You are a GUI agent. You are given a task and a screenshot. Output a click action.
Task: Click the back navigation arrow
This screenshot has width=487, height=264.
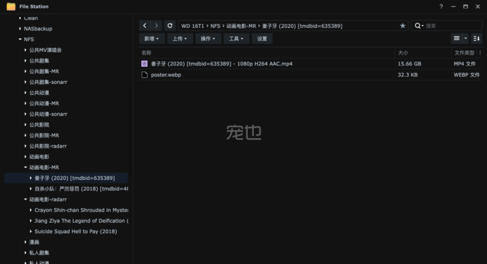point(144,26)
